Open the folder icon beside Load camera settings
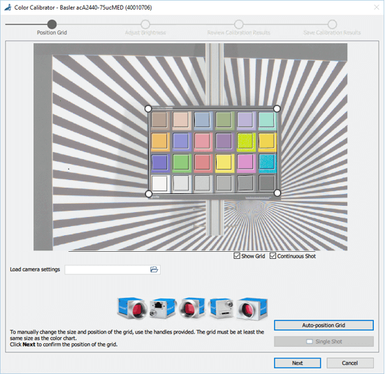The image size is (385, 374). [154, 269]
